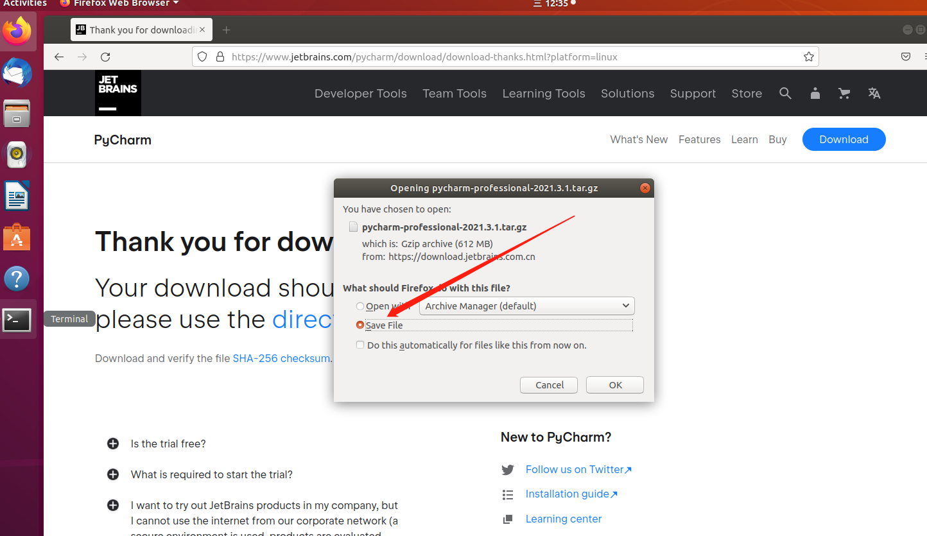Open the Archive Manager application dropdown
The width and height of the screenshot is (927, 536).
[x=526, y=306]
